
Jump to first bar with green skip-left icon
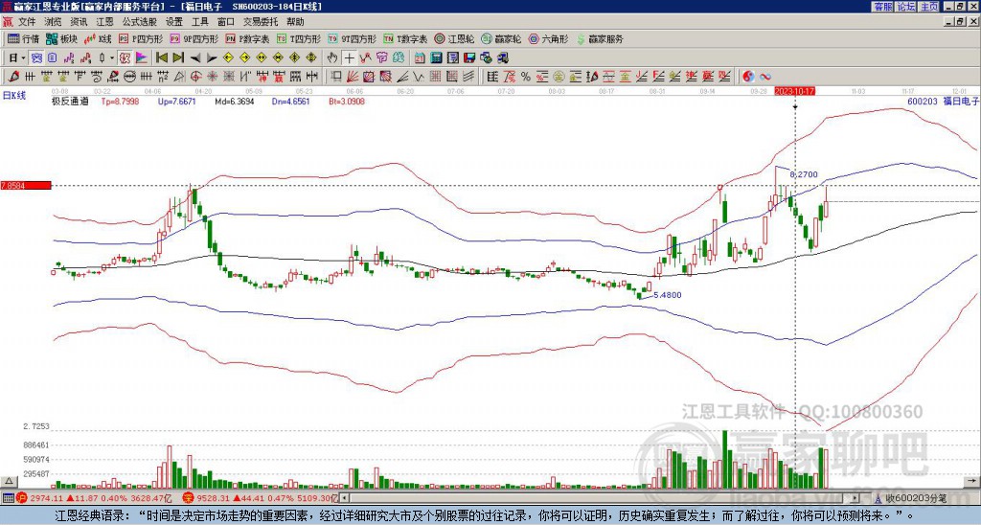pyautogui.click(x=161, y=58)
